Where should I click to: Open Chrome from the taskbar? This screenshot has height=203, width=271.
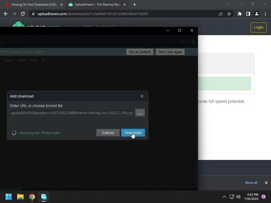[32, 197]
